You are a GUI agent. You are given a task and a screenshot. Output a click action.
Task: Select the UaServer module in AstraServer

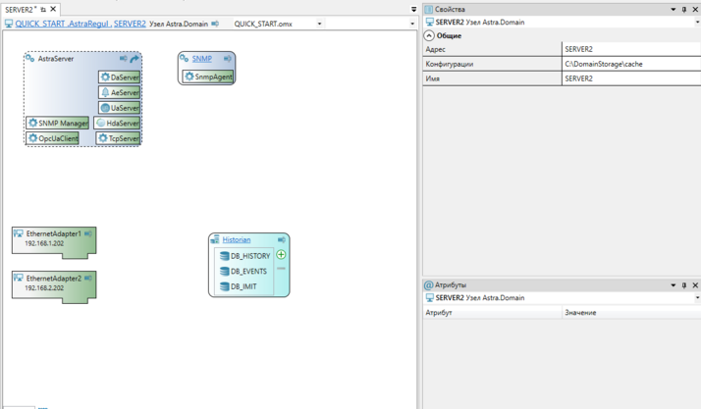click(x=119, y=108)
